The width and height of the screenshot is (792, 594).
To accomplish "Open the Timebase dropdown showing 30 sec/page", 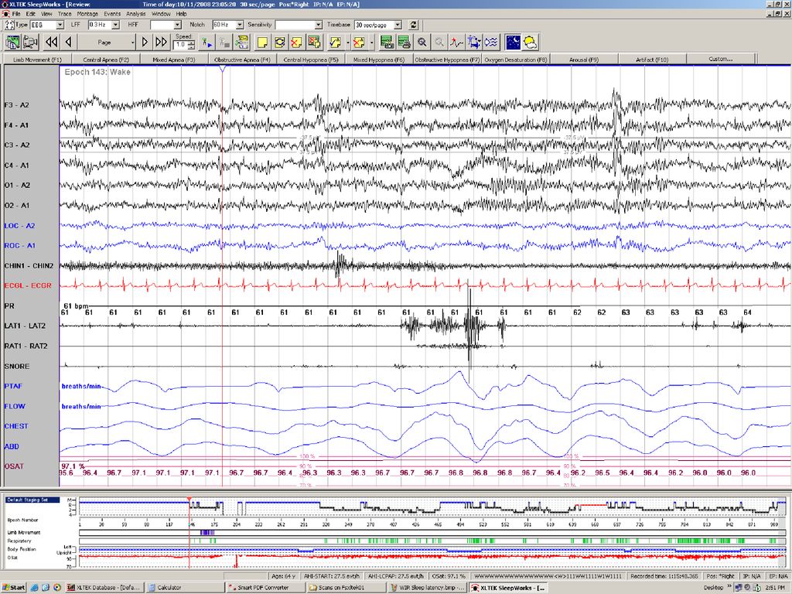I will coord(398,25).
